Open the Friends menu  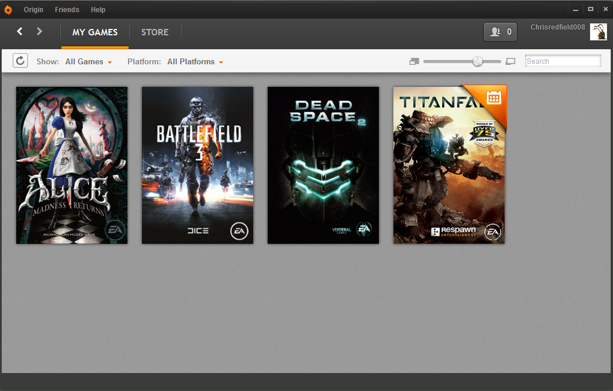(67, 10)
